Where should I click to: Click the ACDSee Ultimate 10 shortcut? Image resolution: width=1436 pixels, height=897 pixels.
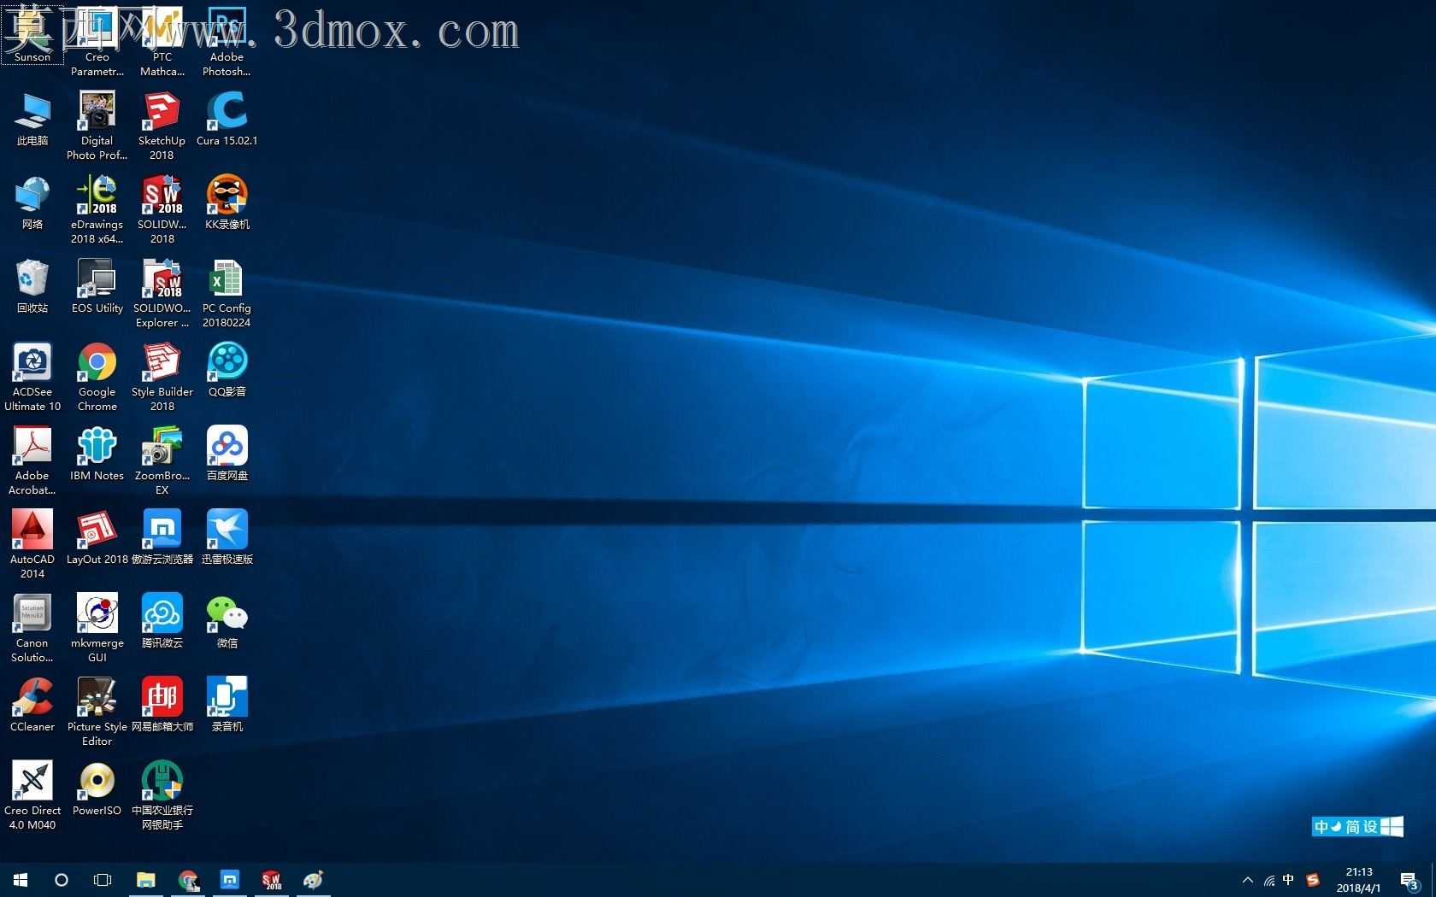(32, 377)
